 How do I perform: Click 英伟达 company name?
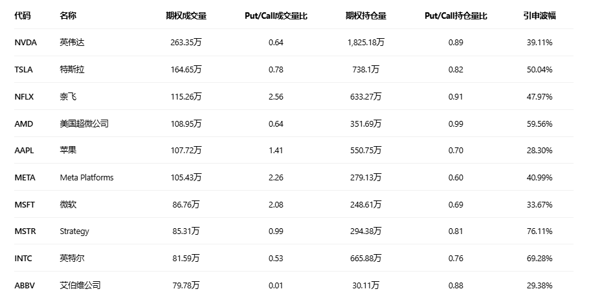tap(72, 43)
